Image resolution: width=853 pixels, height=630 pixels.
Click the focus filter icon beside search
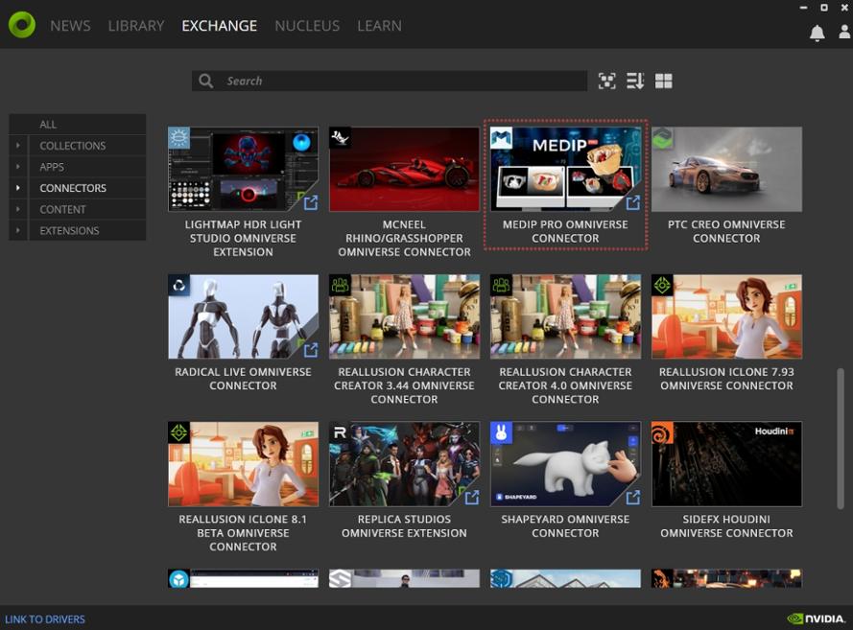607,81
